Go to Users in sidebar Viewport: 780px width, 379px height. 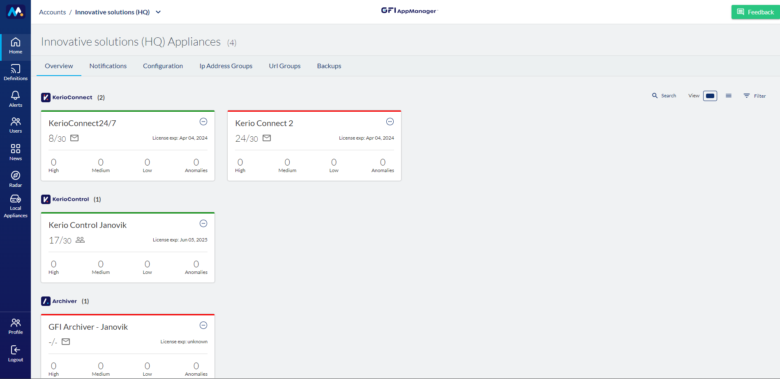[16, 125]
